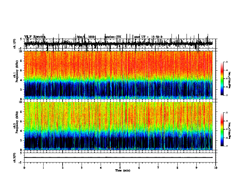This screenshot has height=188, width=243.
Task: Click the time axis tick label "0"
Action: [24, 168]
